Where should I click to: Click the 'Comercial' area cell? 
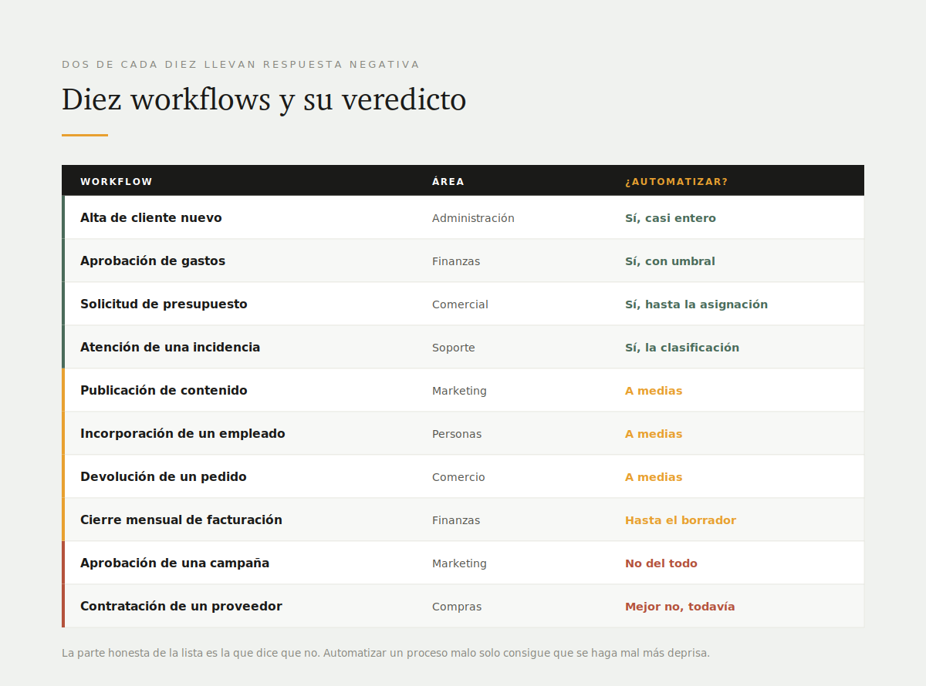460,304
